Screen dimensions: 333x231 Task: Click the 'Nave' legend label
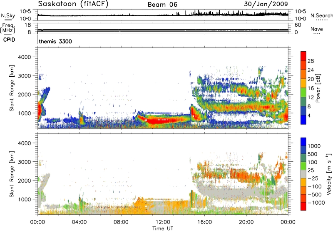317,29
